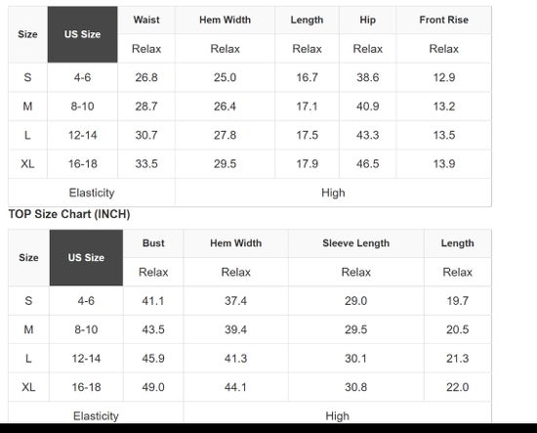This screenshot has width=537, height=433.
Task: Select waist value 26.8 for size S
Action: tap(146, 77)
